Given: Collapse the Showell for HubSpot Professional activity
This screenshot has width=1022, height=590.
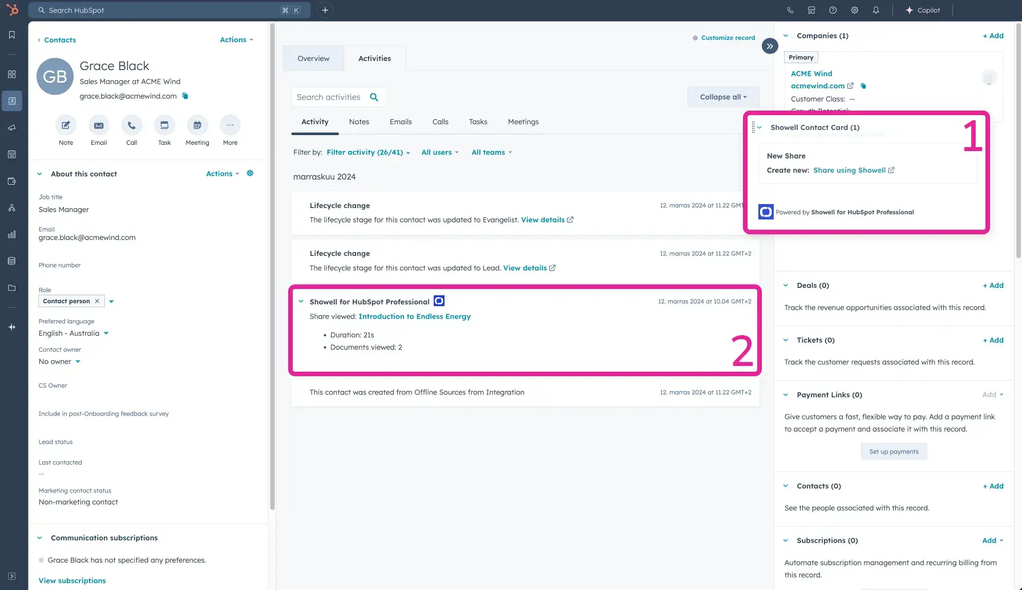Looking at the screenshot, I should click(x=301, y=302).
